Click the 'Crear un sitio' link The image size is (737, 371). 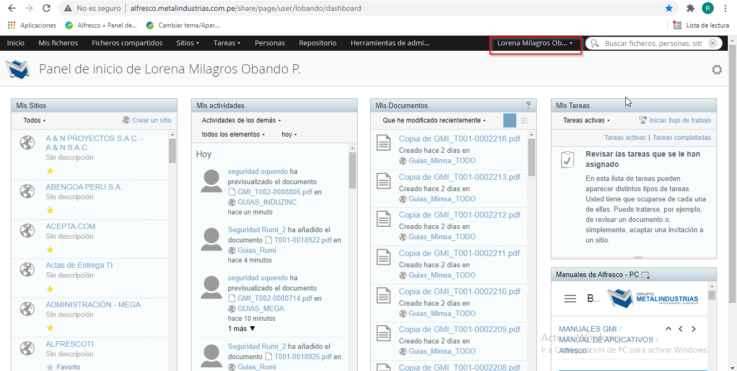click(x=152, y=120)
